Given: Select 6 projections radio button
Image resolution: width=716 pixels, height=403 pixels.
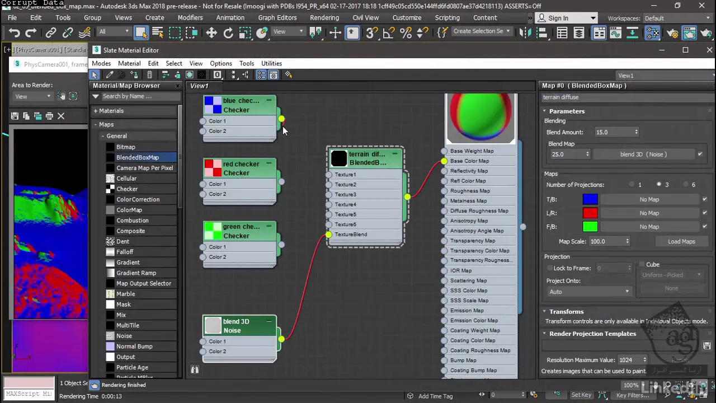Looking at the screenshot, I should (686, 185).
